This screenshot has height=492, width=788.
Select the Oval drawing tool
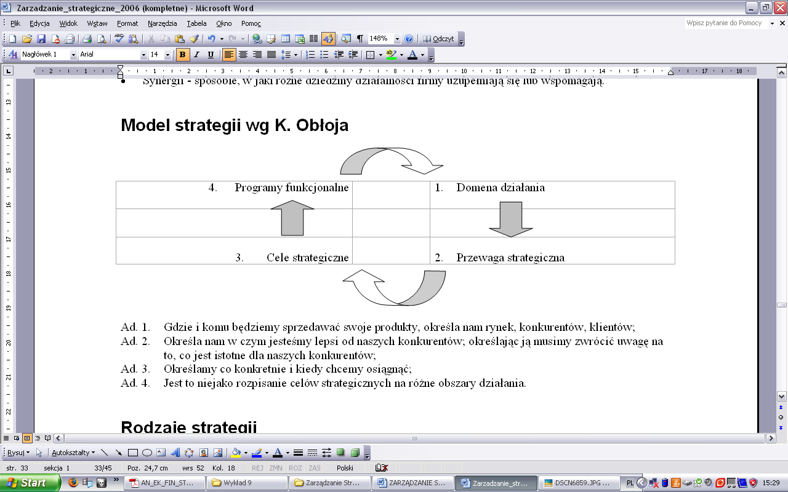click(x=147, y=453)
